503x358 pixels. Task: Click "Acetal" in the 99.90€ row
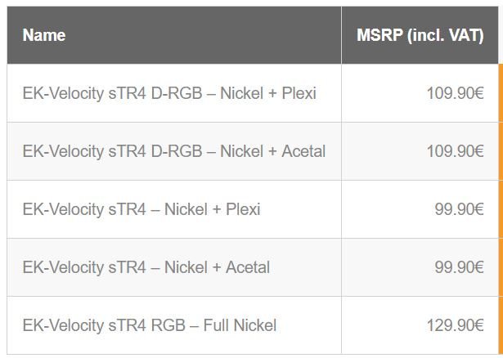coord(245,267)
